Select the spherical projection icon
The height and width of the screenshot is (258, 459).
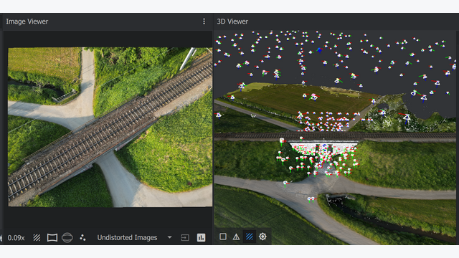click(67, 237)
